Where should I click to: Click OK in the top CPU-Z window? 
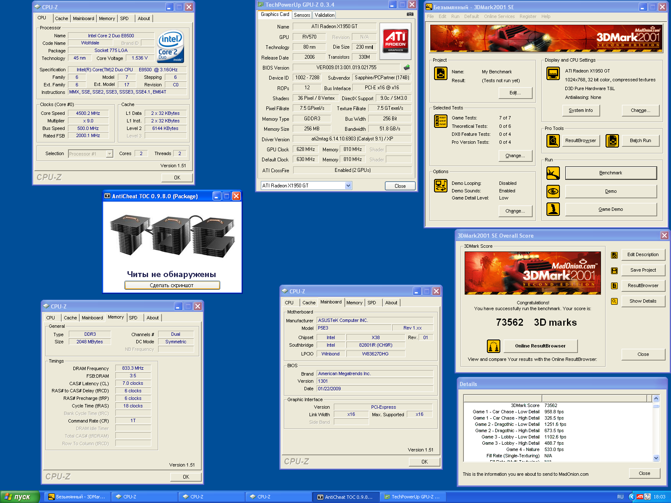177,177
